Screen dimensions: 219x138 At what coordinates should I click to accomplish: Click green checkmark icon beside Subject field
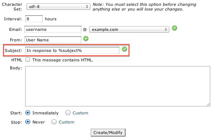pyautogui.click(x=124, y=49)
